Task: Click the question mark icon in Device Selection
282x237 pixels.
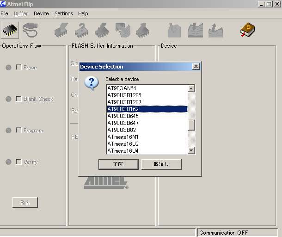Action: pyautogui.click(x=92, y=83)
